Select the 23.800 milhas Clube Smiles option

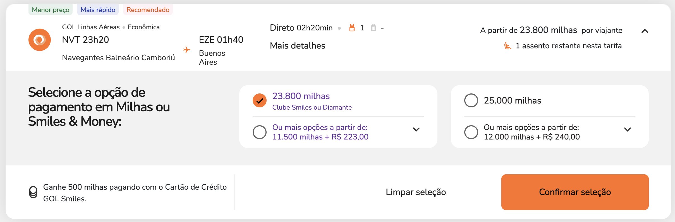tap(260, 100)
